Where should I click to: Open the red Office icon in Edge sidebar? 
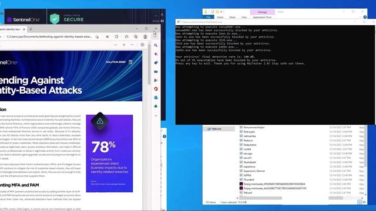(x=156, y=89)
